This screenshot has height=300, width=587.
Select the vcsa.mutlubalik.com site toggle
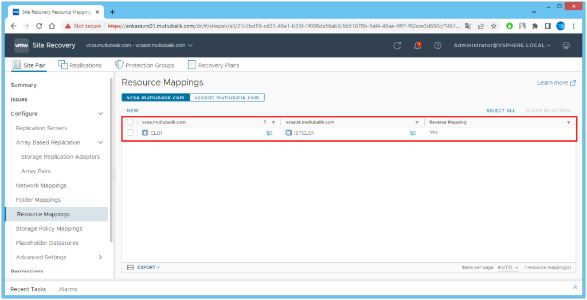click(156, 98)
